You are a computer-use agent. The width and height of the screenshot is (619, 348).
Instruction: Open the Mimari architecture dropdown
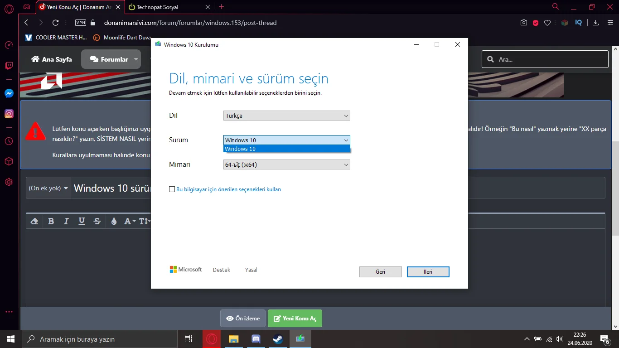point(287,164)
